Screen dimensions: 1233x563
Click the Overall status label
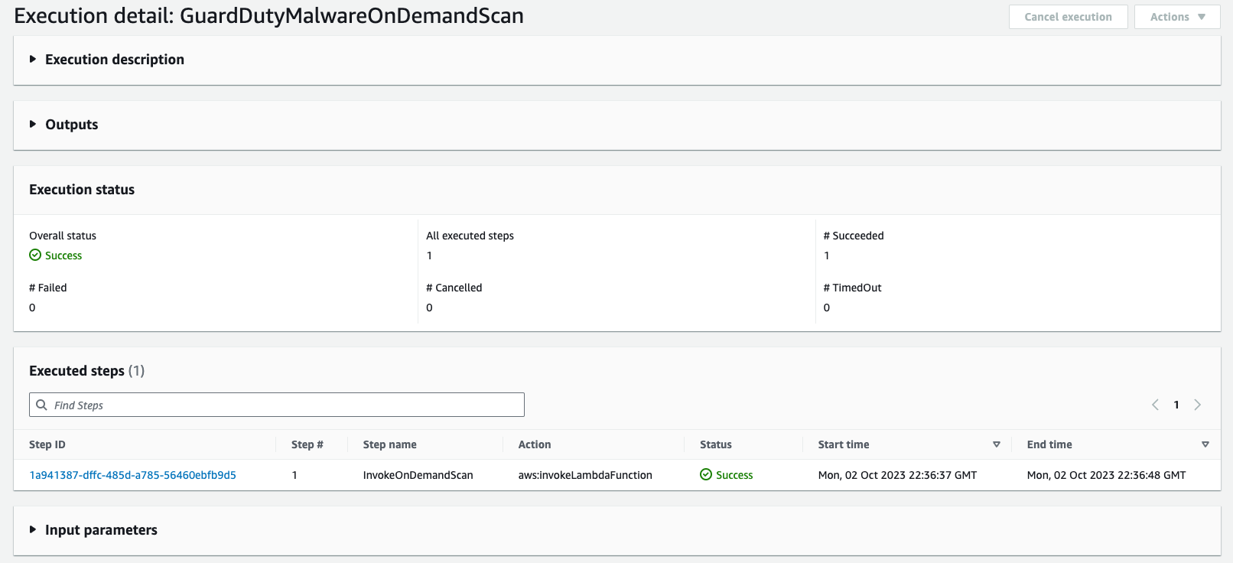pyautogui.click(x=63, y=236)
